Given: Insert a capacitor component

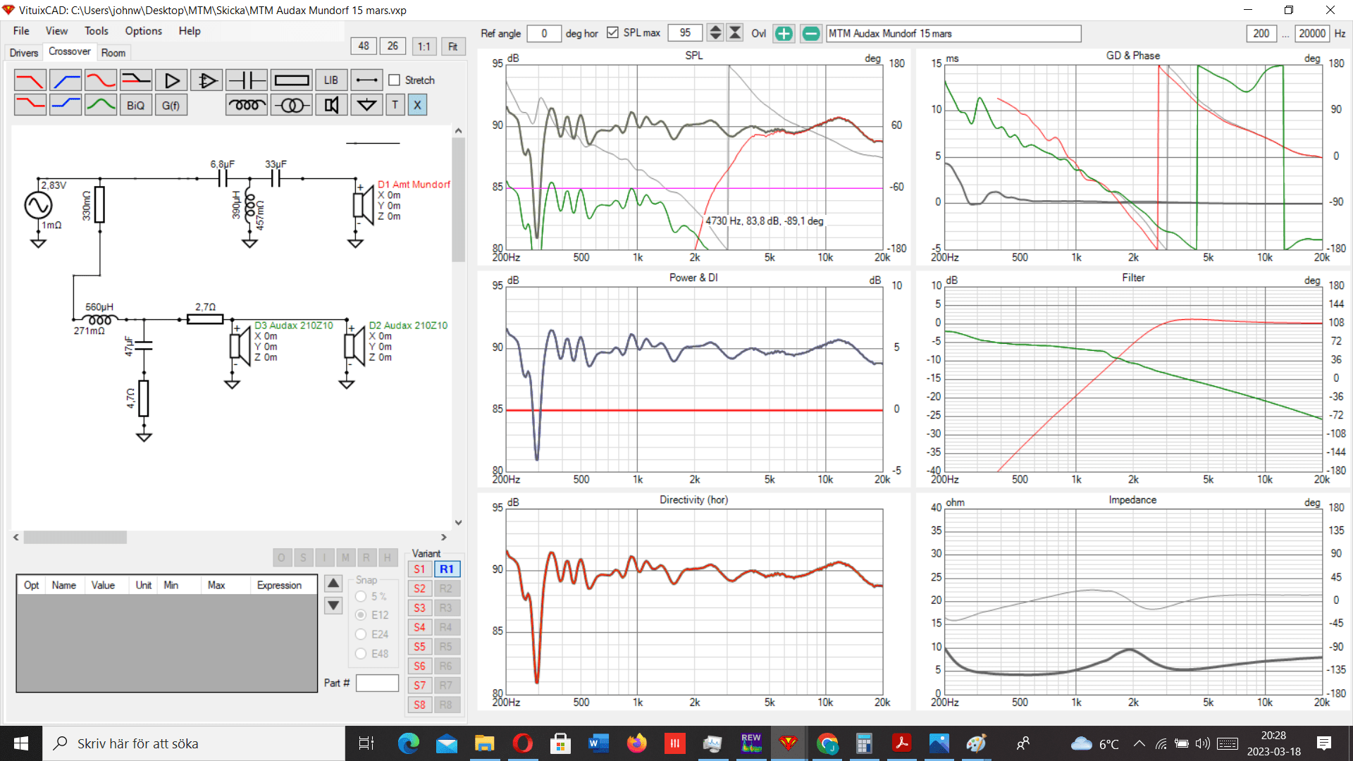Looking at the screenshot, I should click(x=247, y=80).
